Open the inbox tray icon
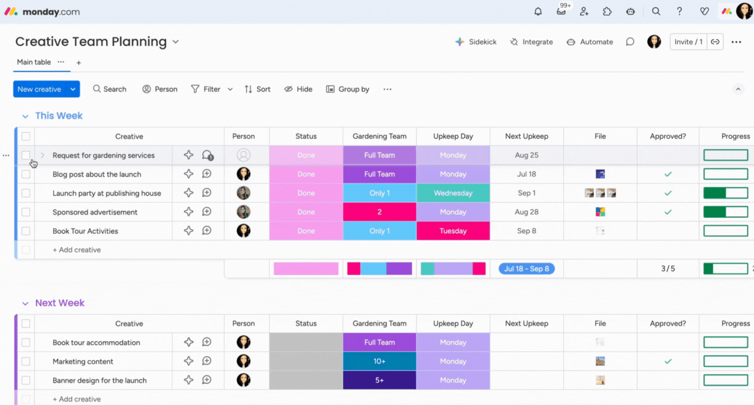Image resolution: width=754 pixels, height=405 pixels. (561, 12)
